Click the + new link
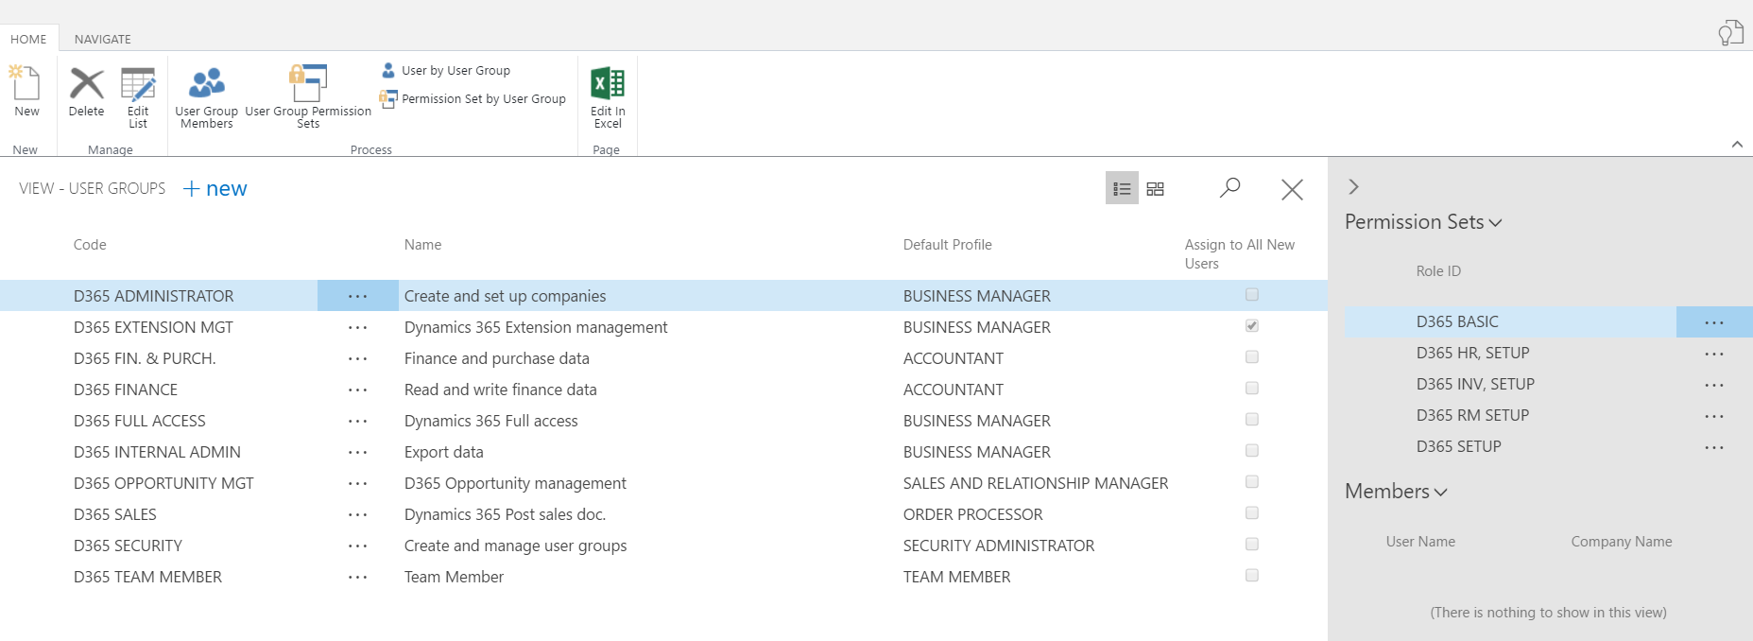 215,189
